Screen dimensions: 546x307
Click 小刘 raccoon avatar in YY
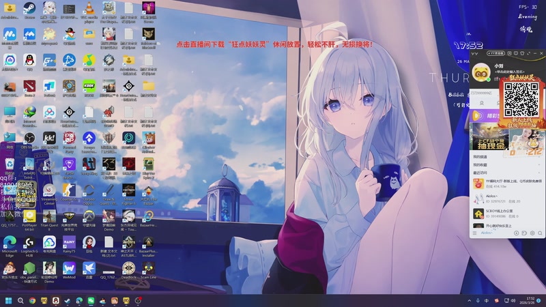[x=481, y=72]
